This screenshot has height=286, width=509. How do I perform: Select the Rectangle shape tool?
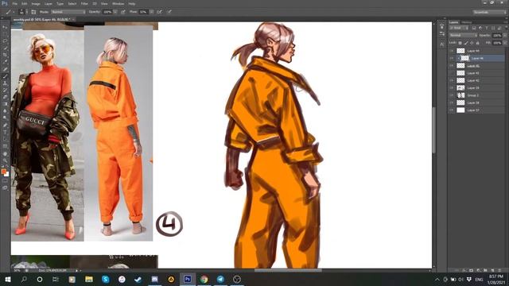[5, 146]
